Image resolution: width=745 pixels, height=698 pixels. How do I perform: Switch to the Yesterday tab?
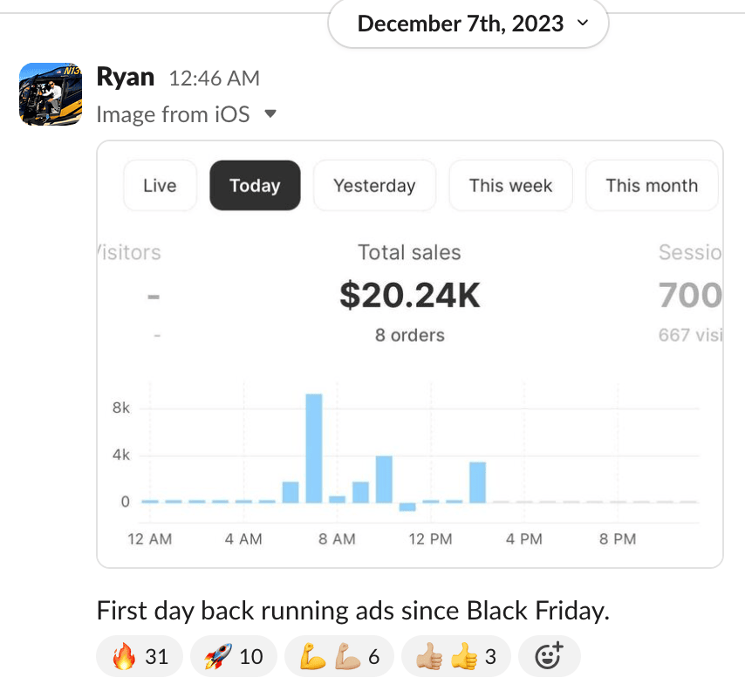coord(374,186)
